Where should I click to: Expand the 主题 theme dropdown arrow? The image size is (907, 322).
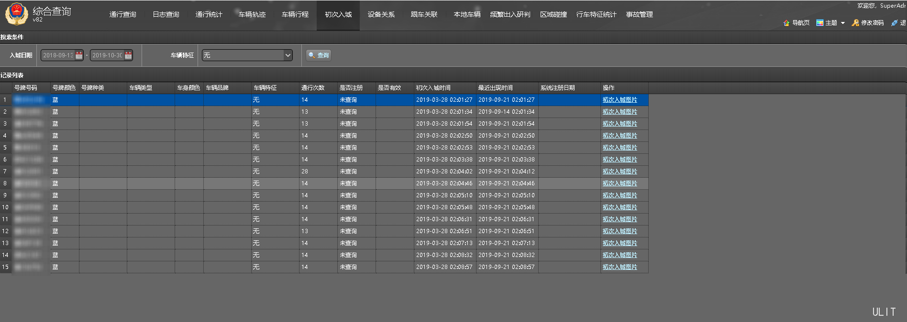click(x=843, y=23)
